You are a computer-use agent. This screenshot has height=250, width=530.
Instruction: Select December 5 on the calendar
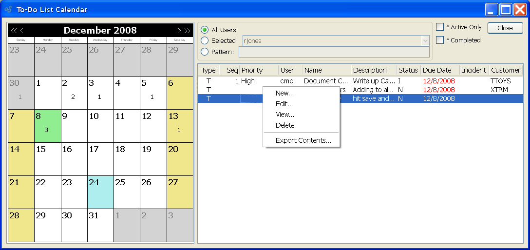(153, 93)
